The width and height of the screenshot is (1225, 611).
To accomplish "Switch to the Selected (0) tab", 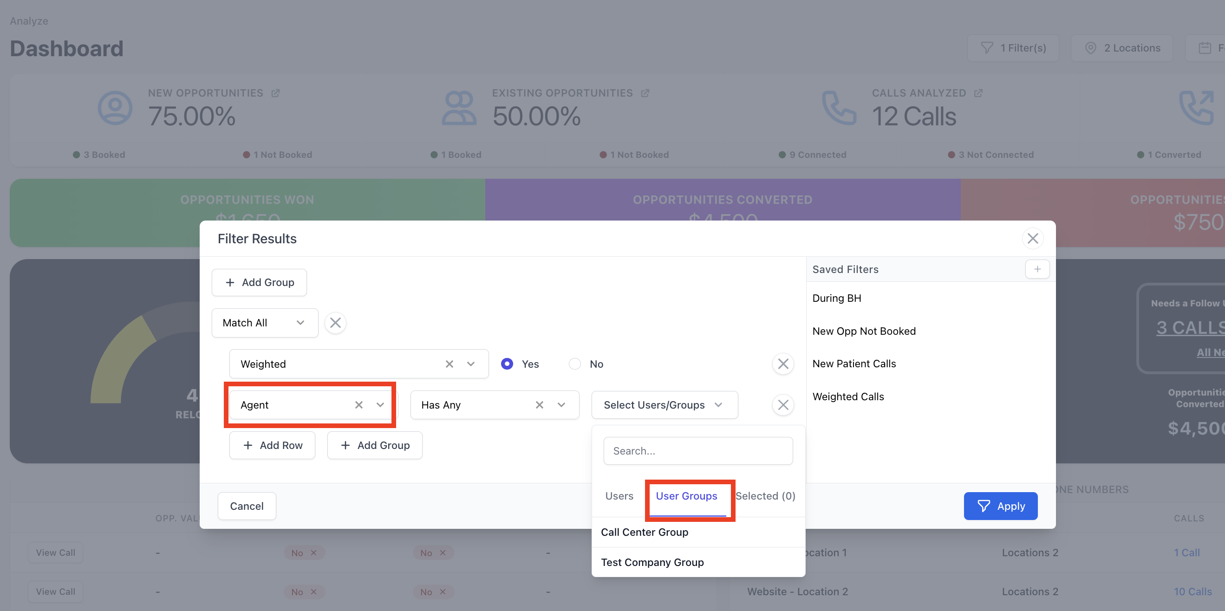I will [x=765, y=496].
